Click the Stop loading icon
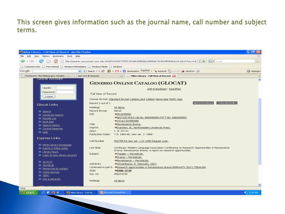This screenshot has height=214, width=285. tap(48, 61)
